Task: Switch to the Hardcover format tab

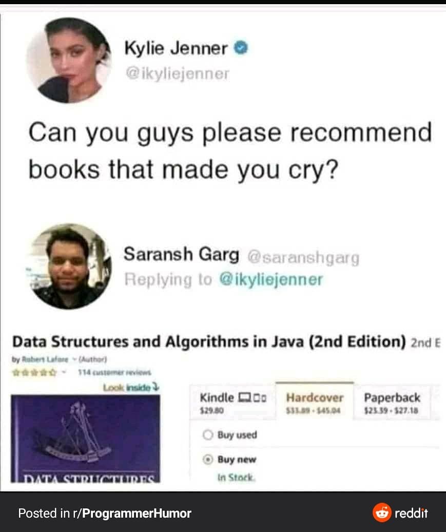Action: point(315,402)
